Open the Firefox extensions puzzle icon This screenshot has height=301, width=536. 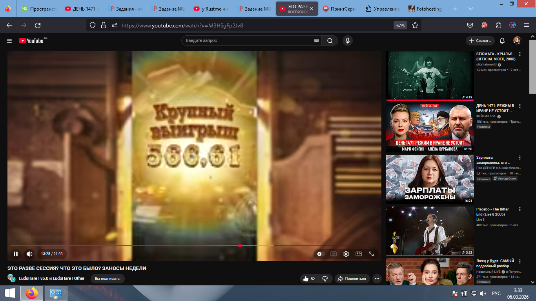click(498, 25)
